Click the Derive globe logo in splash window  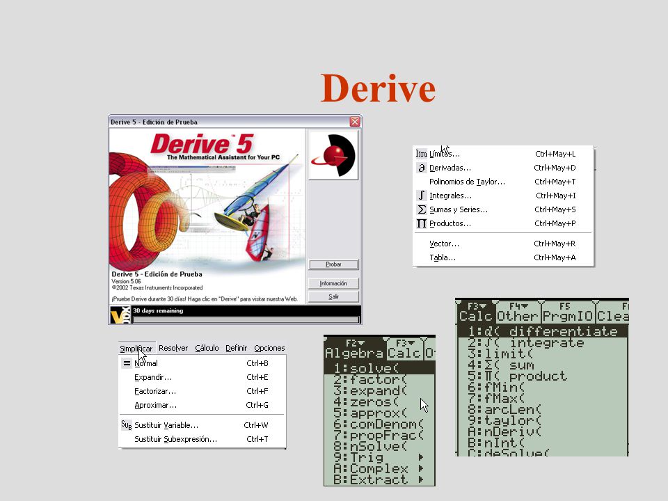tap(333, 155)
